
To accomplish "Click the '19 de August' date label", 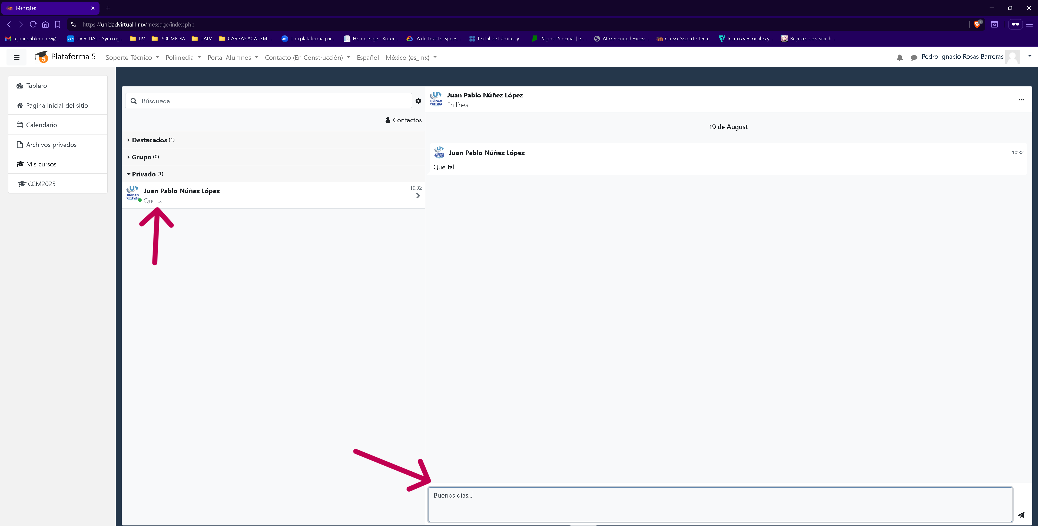I will click(728, 127).
